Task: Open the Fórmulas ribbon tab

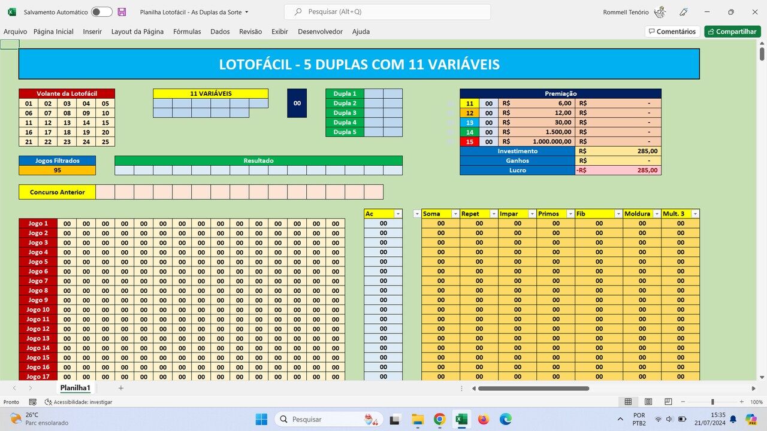Action: 187,32
